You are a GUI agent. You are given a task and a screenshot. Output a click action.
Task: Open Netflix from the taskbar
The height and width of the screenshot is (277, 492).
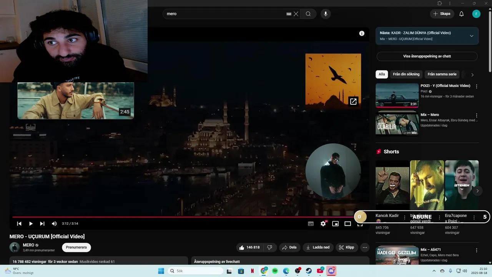coord(252,271)
